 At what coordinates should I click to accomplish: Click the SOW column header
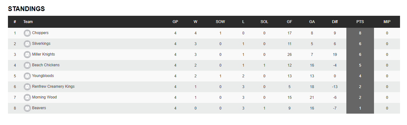[220, 22]
